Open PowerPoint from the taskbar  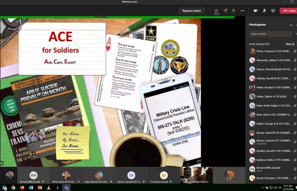pyautogui.click(x=40, y=188)
